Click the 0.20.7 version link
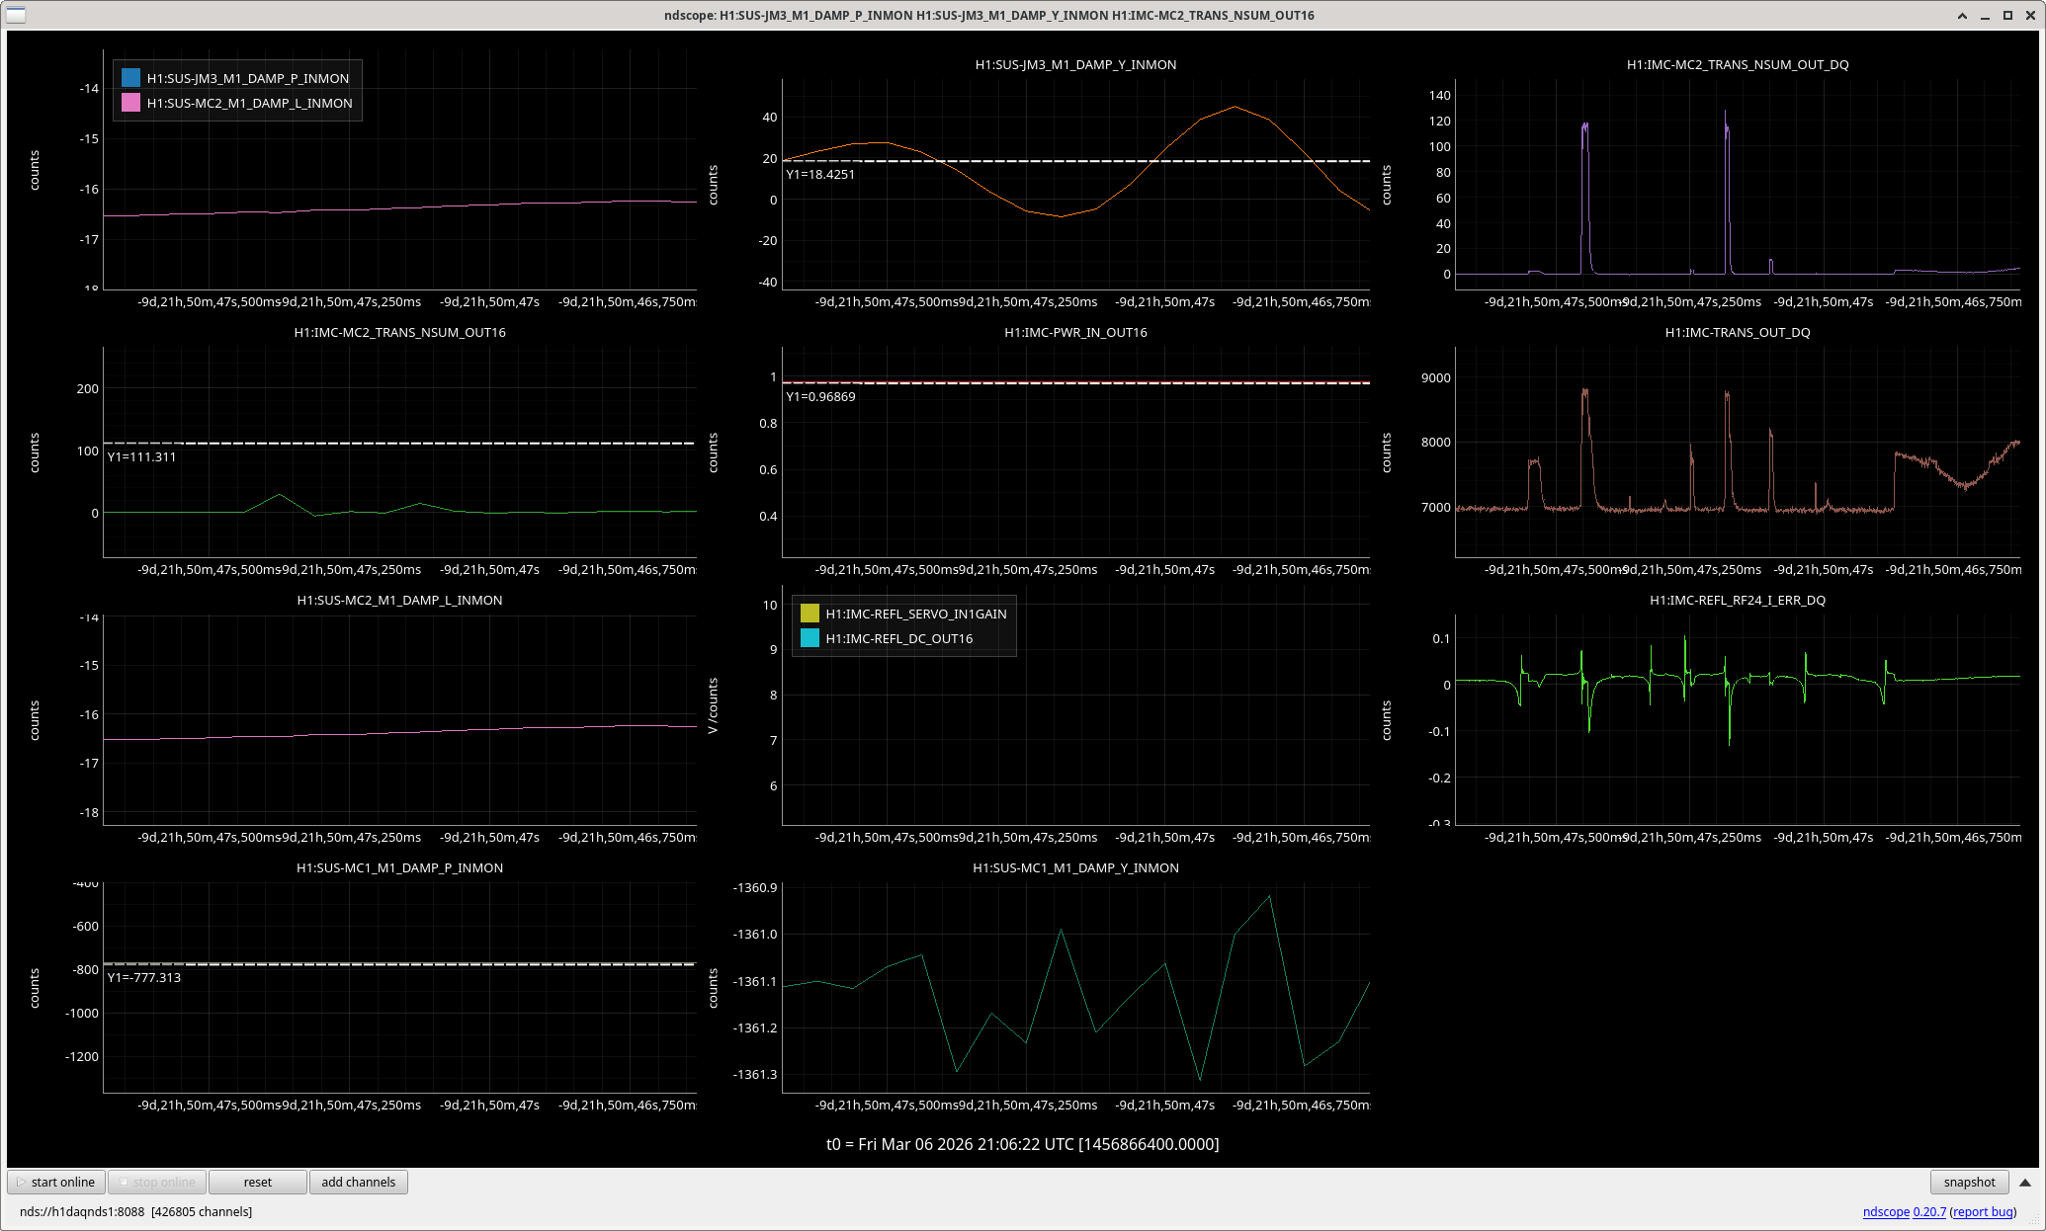The image size is (2046, 1231). 1928,1211
